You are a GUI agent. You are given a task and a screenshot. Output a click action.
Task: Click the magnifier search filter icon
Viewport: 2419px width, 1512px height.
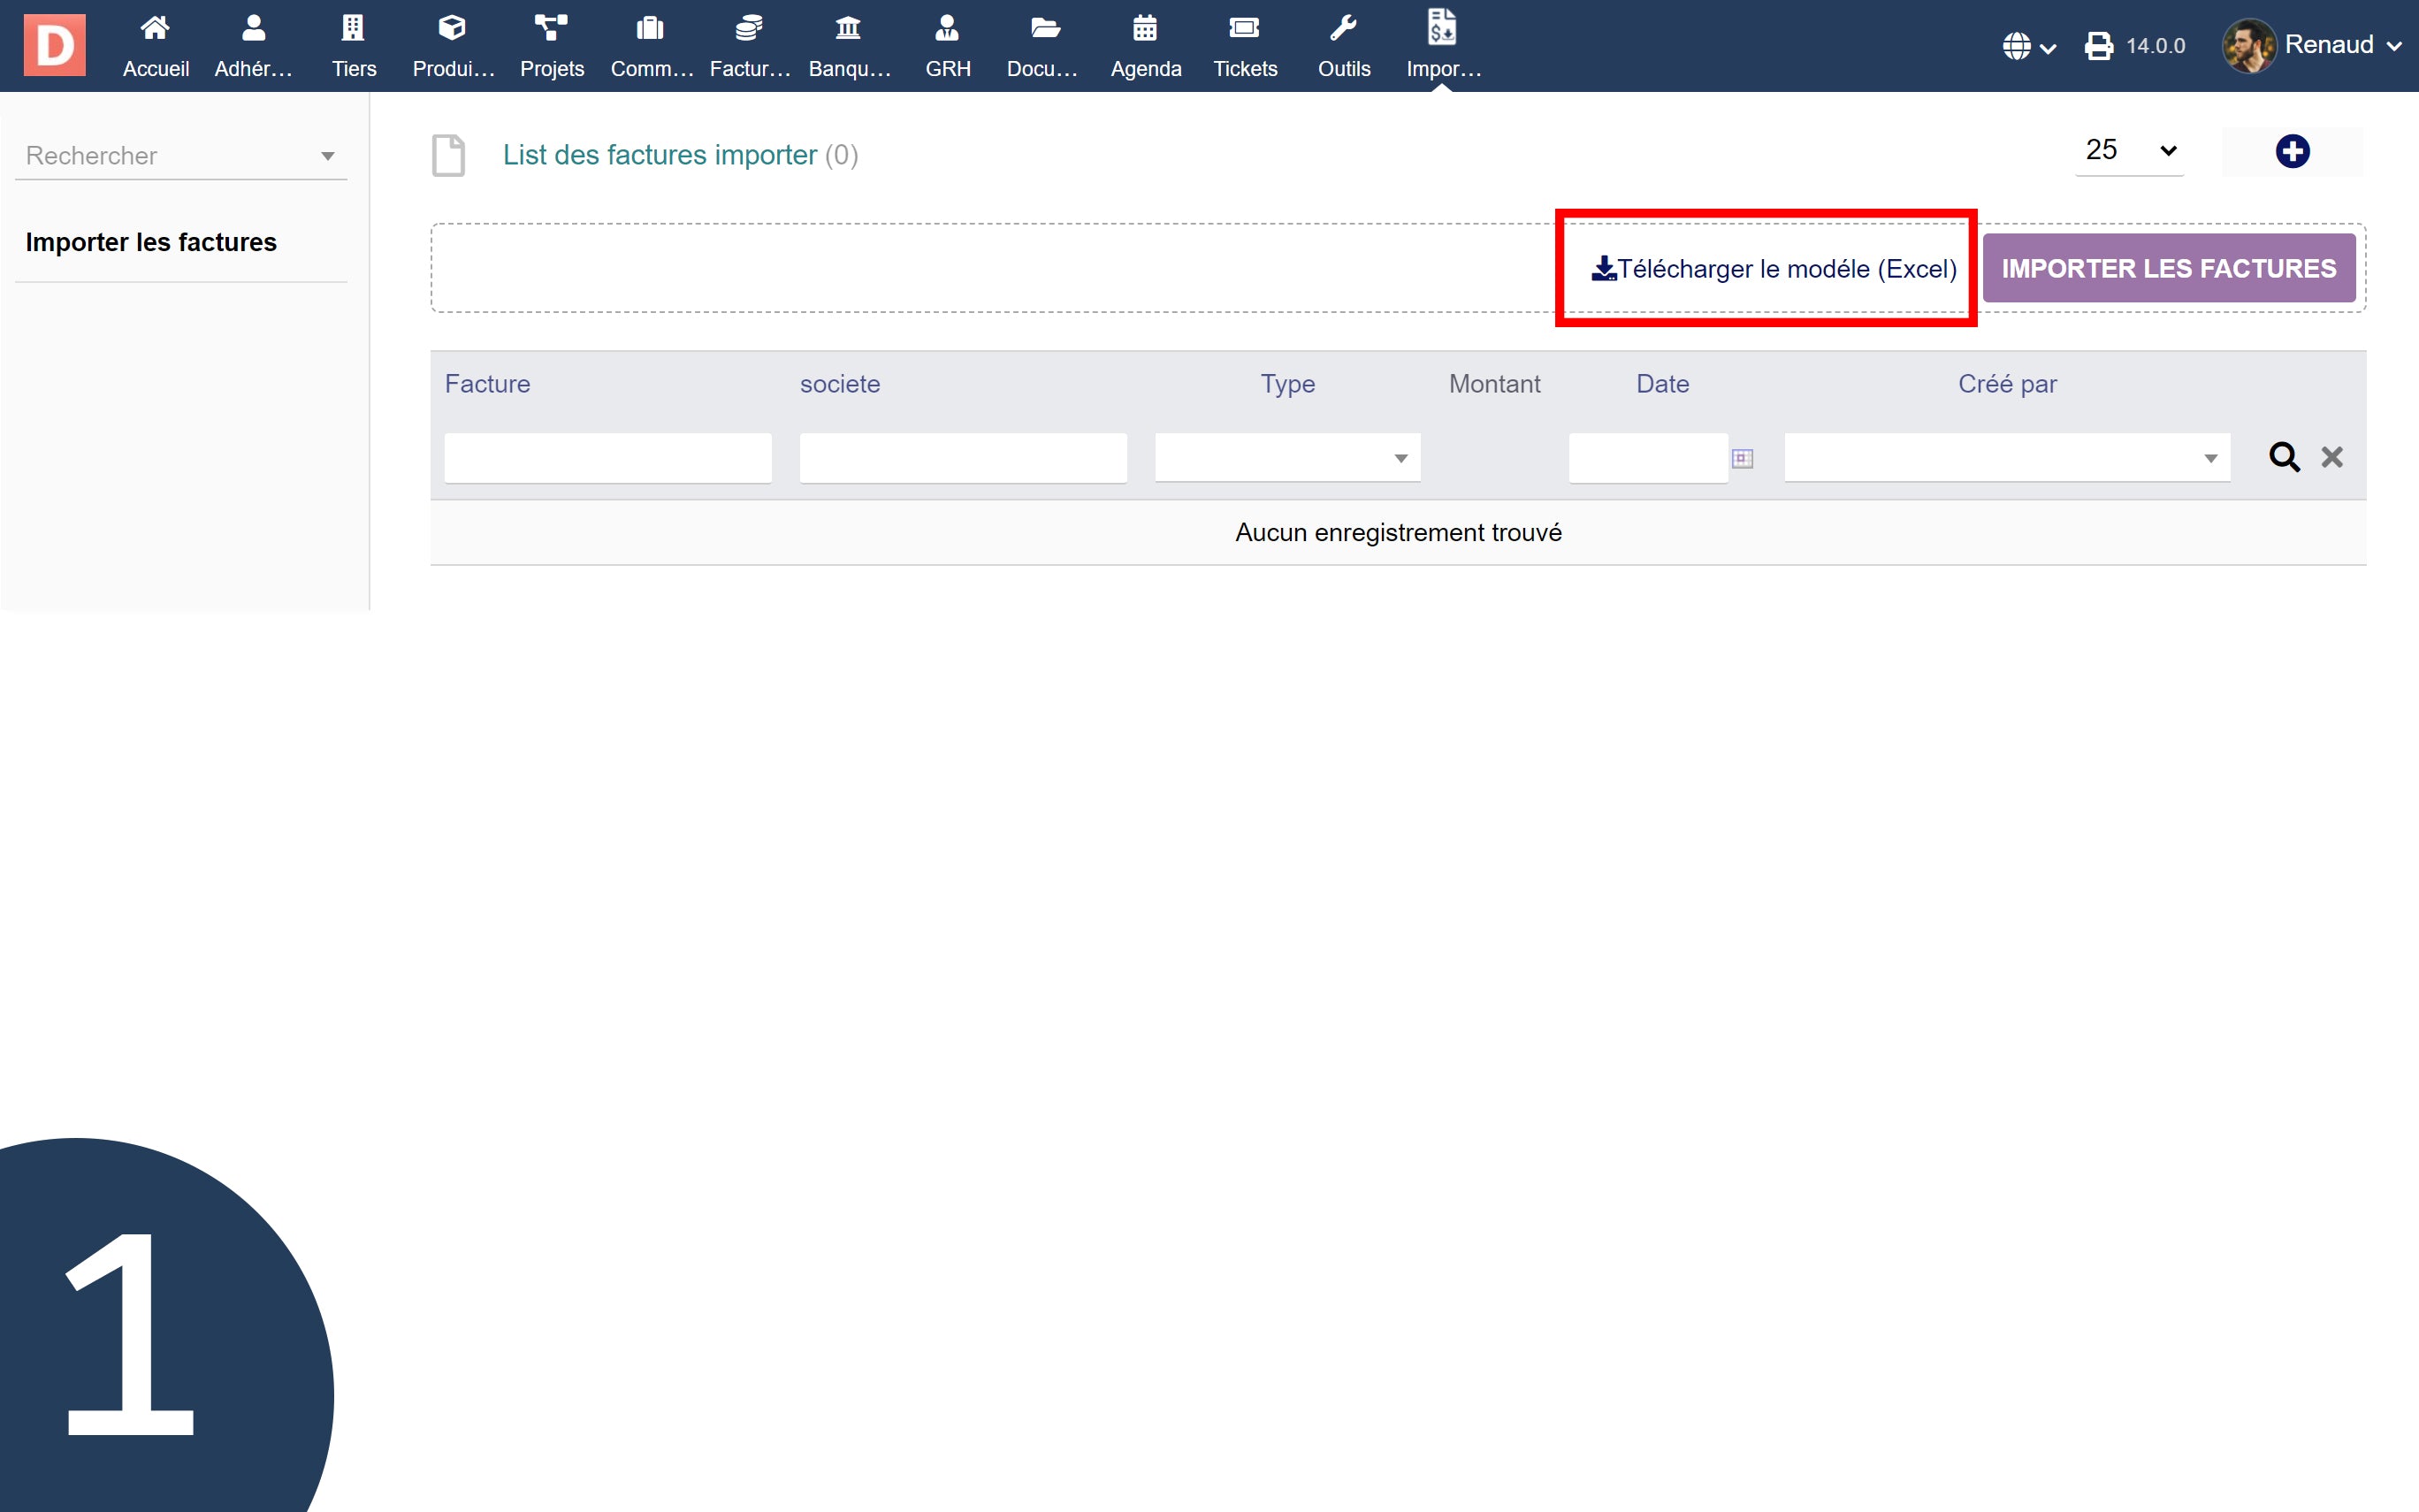pyautogui.click(x=2283, y=457)
